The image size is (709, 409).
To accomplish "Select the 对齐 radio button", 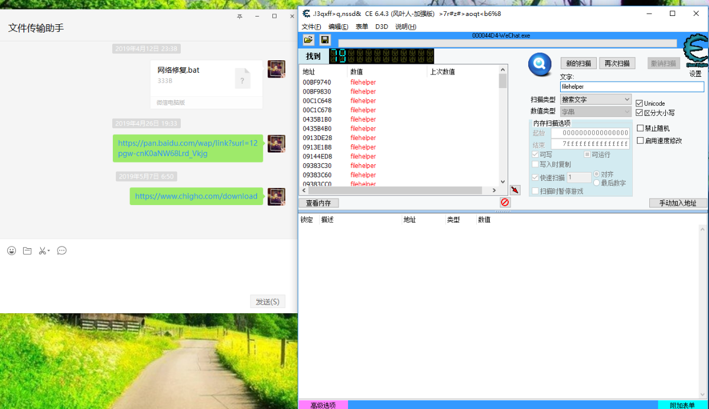I will [x=596, y=174].
